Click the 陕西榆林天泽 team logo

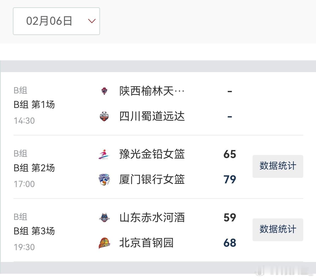click(104, 91)
